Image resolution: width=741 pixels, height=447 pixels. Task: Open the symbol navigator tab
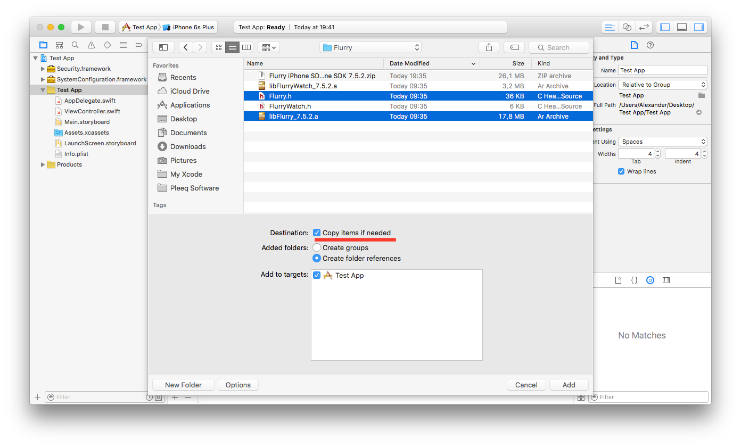pyautogui.click(x=59, y=45)
